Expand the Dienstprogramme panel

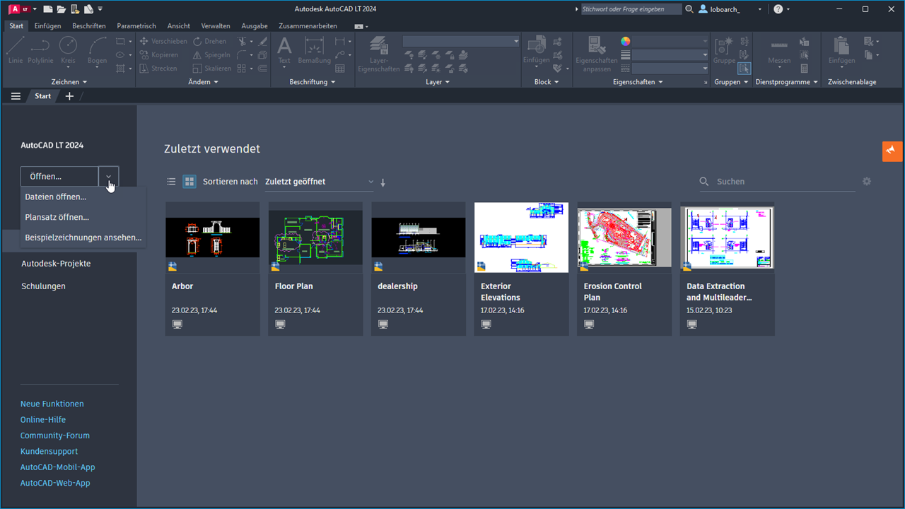786,82
